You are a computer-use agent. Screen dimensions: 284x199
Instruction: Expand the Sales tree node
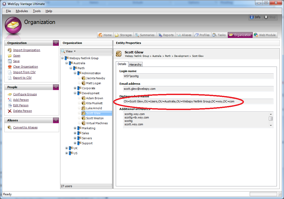pos(75,133)
